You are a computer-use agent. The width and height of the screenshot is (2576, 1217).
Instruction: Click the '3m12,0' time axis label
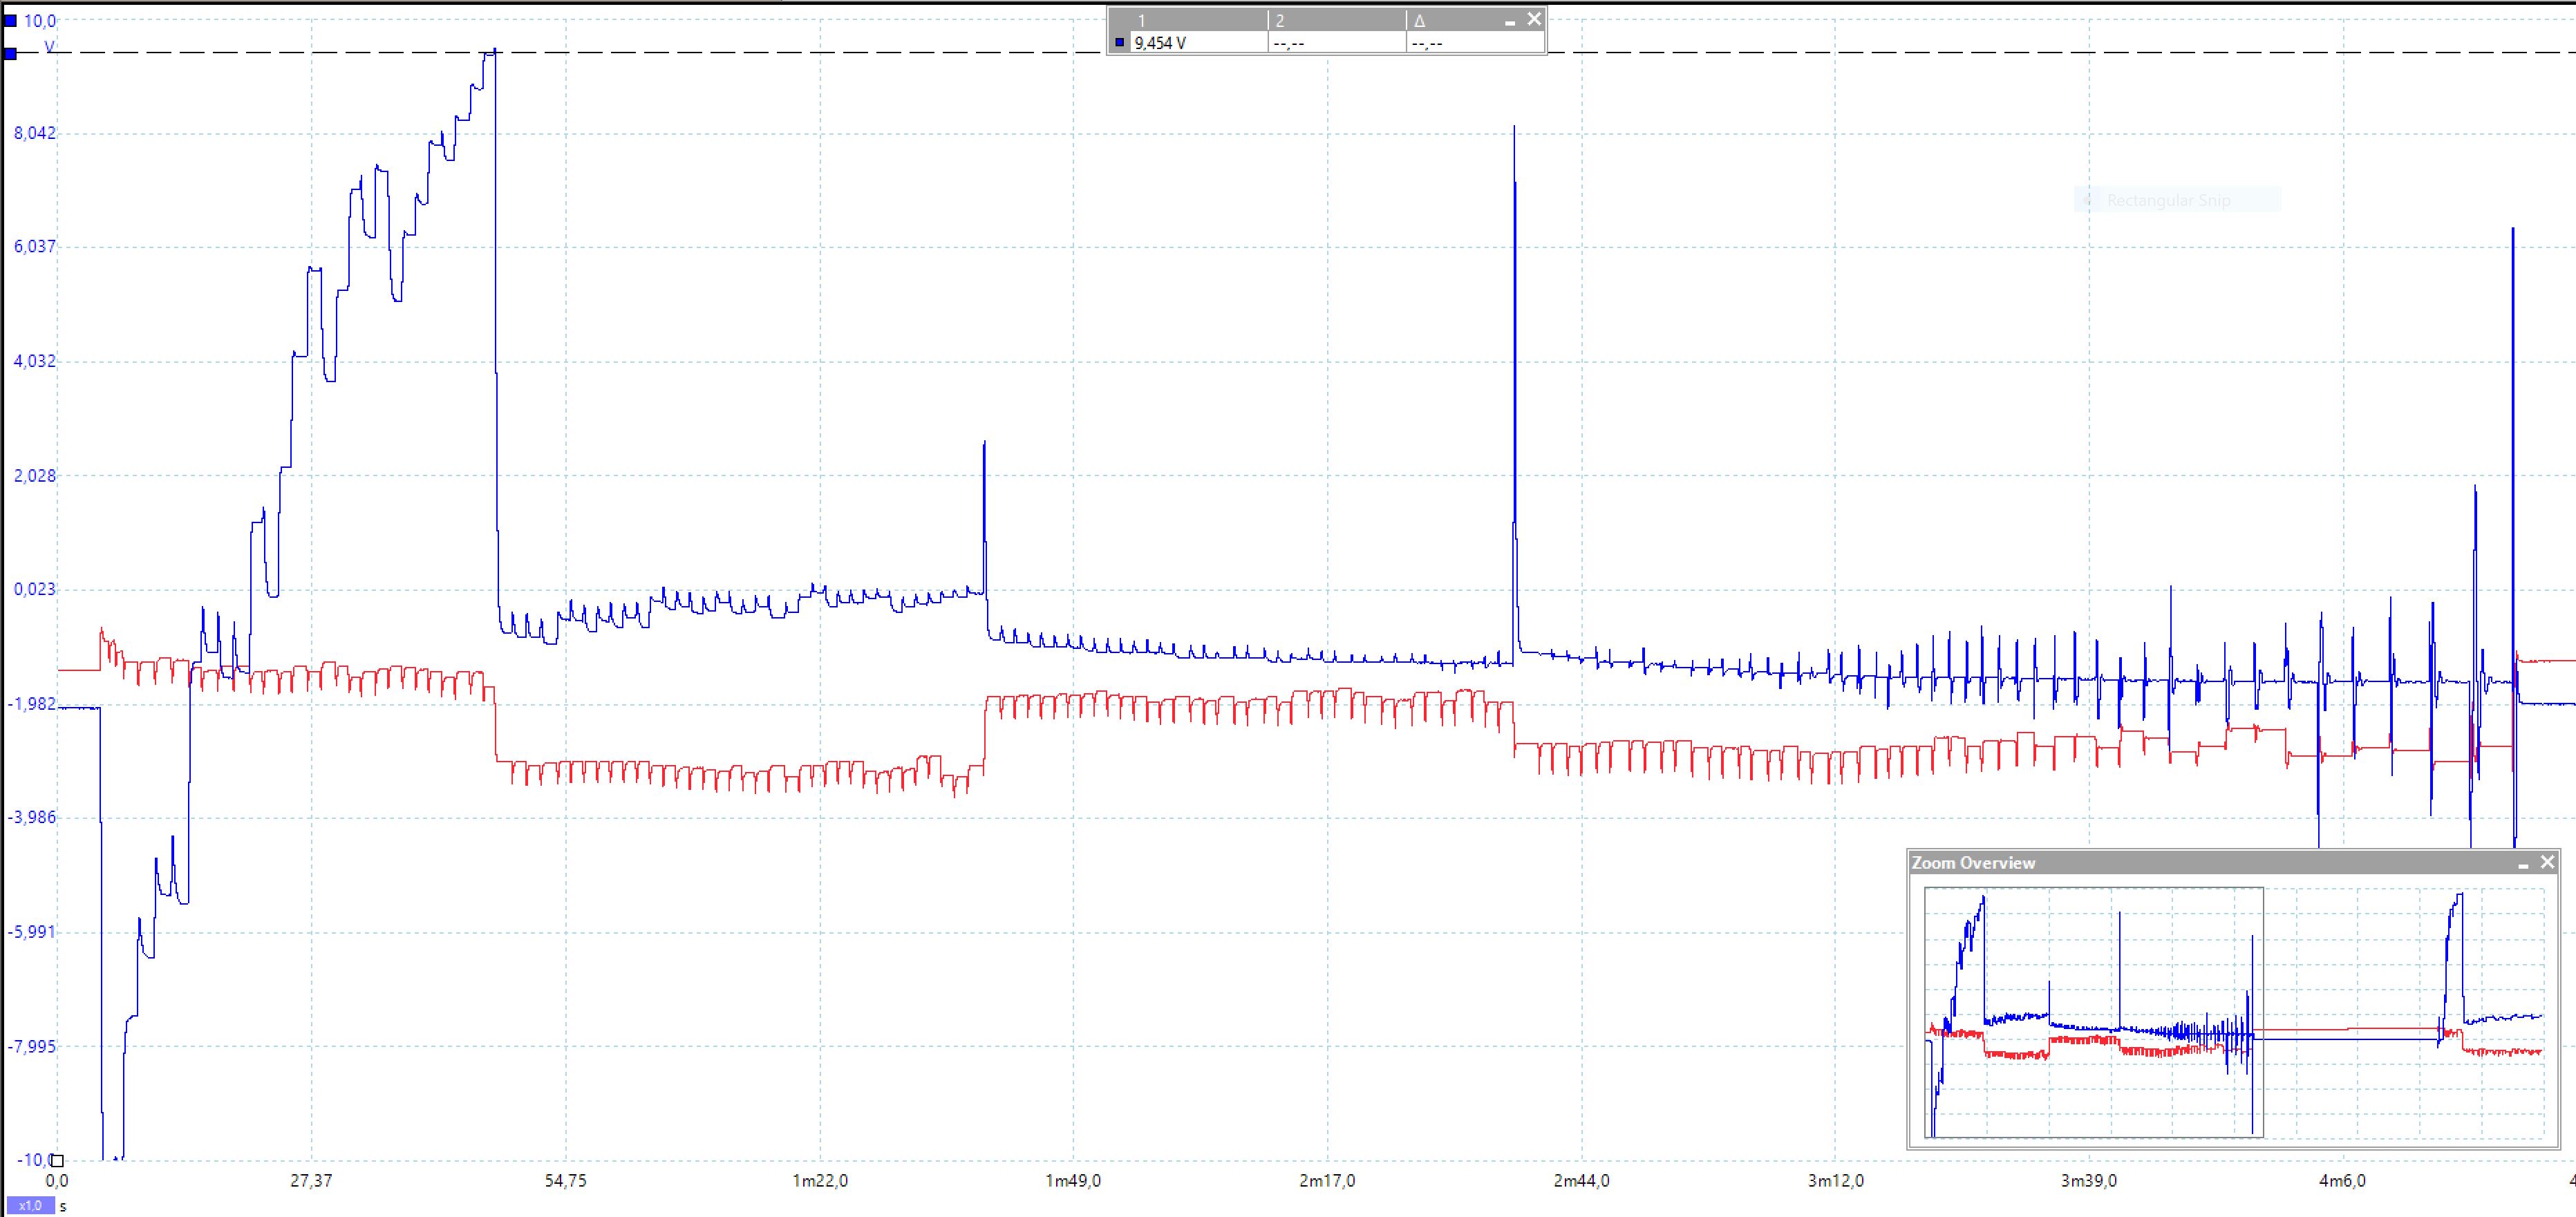click(x=1836, y=1181)
